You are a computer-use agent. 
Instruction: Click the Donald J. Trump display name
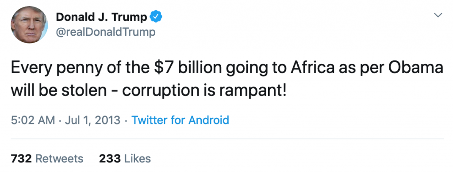101,17
